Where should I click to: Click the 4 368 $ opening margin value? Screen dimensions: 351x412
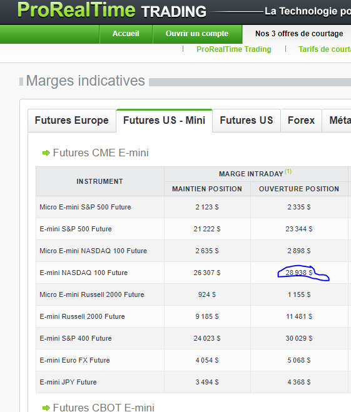[x=299, y=382]
